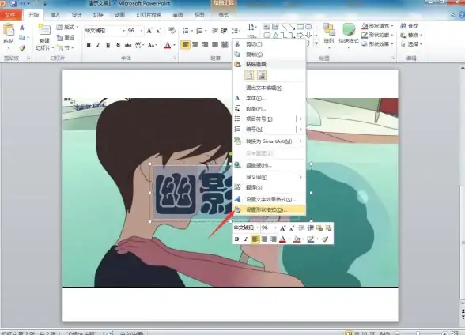This screenshot has width=465, height=335.
Task: Choose Keep Source Formatting paste option icon
Action: pyautogui.click(x=249, y=75)
